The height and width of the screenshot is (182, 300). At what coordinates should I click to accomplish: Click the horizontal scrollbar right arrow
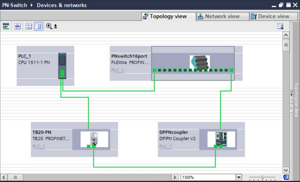click(174, 177)
